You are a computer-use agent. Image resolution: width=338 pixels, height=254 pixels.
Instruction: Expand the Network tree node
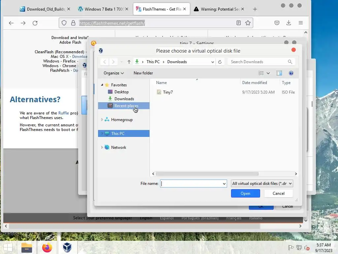pyautogui.click(x=102, y=147)
